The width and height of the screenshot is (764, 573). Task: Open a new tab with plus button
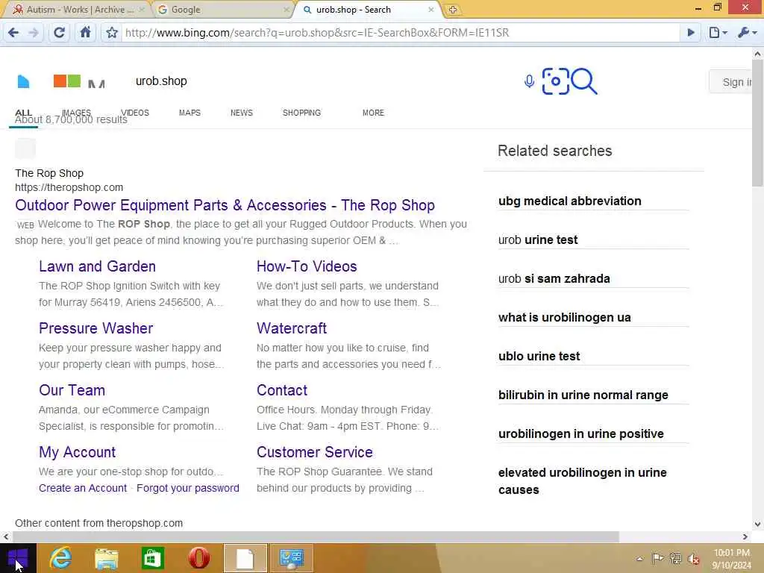453,9
